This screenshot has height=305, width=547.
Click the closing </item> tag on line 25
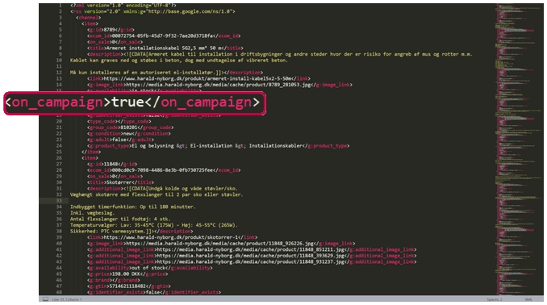pyautogui.click(x=91, y=152)
